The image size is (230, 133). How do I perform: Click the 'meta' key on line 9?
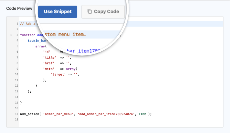[49, 69]
